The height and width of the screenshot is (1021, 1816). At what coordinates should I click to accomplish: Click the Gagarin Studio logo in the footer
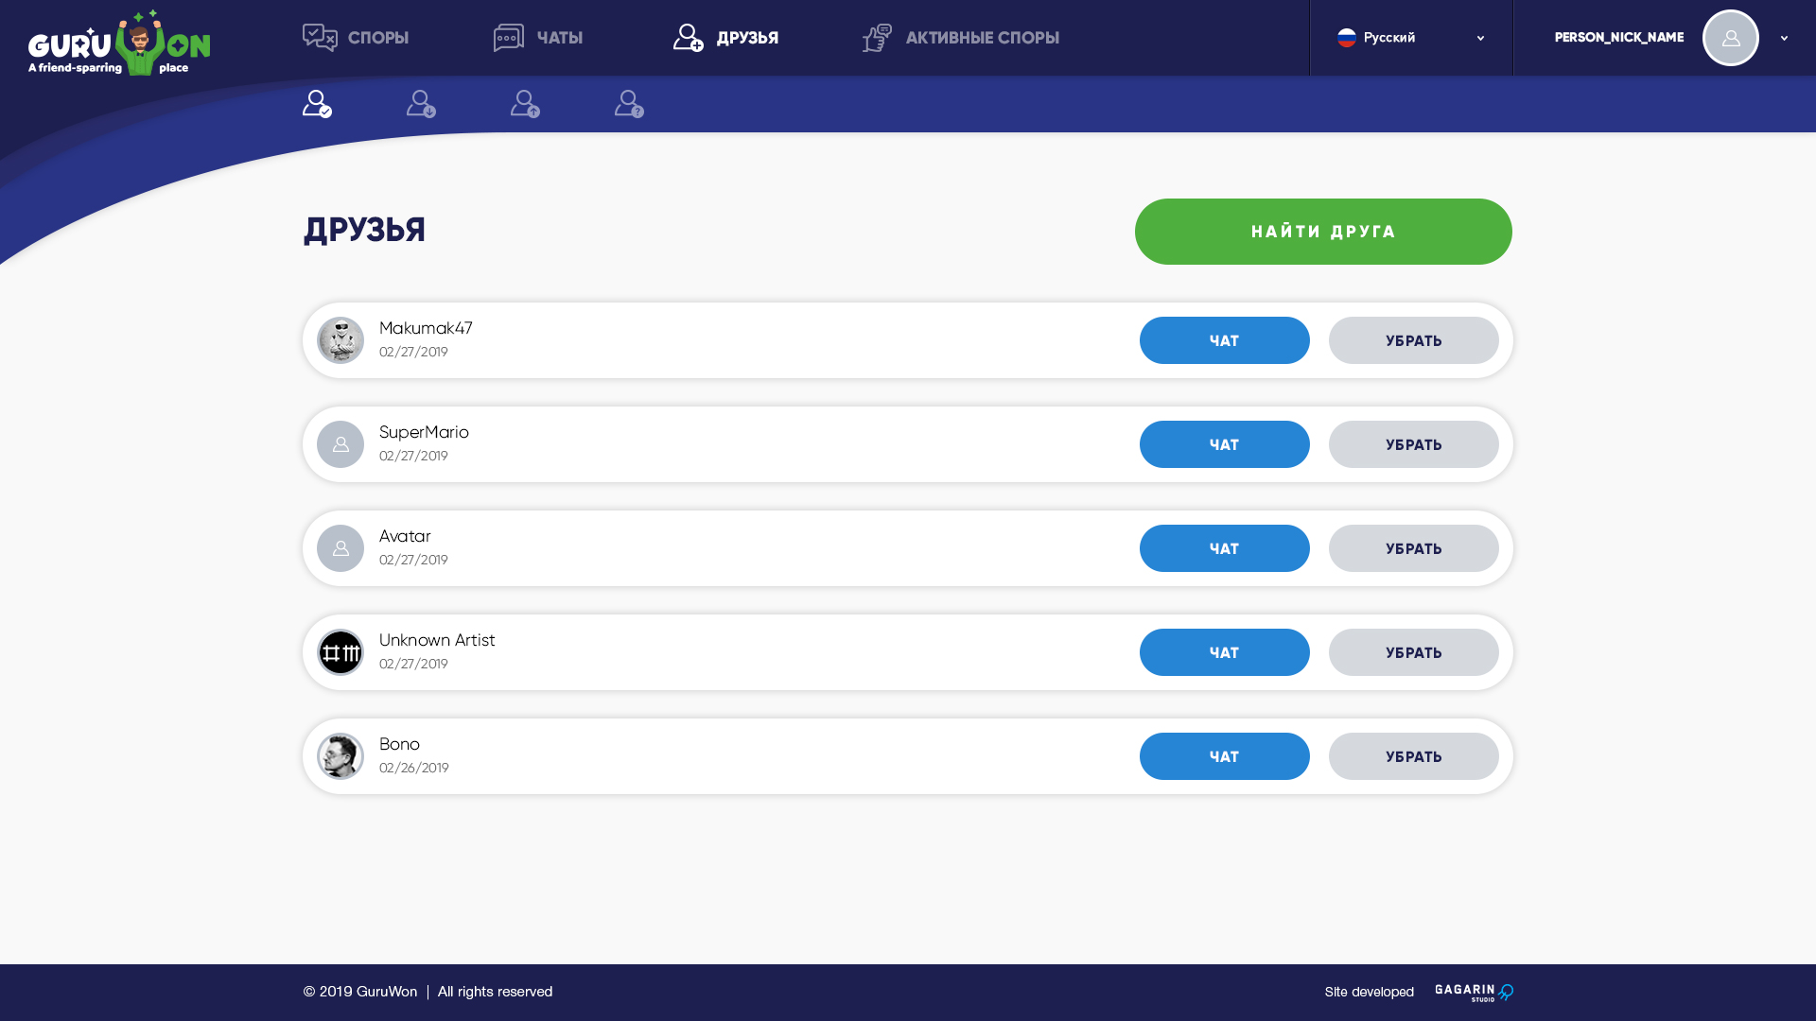click(1474, 992)
